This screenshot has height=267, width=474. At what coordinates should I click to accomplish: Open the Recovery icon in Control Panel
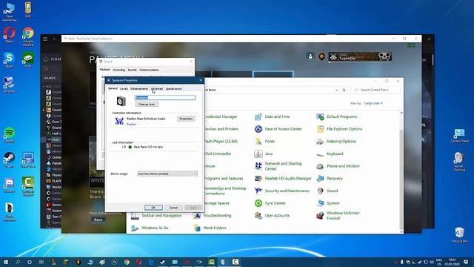(320, 179)
